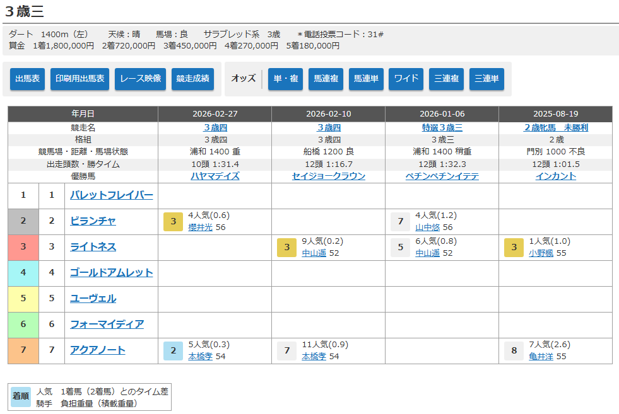Click jockey 櫻井光 link

(201, 227)
